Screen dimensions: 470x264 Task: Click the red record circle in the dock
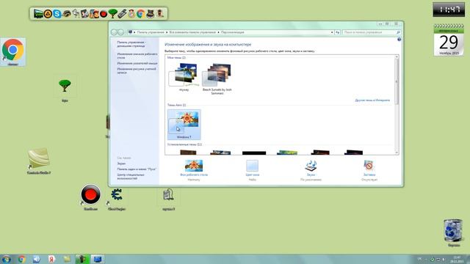coord(104,14)
